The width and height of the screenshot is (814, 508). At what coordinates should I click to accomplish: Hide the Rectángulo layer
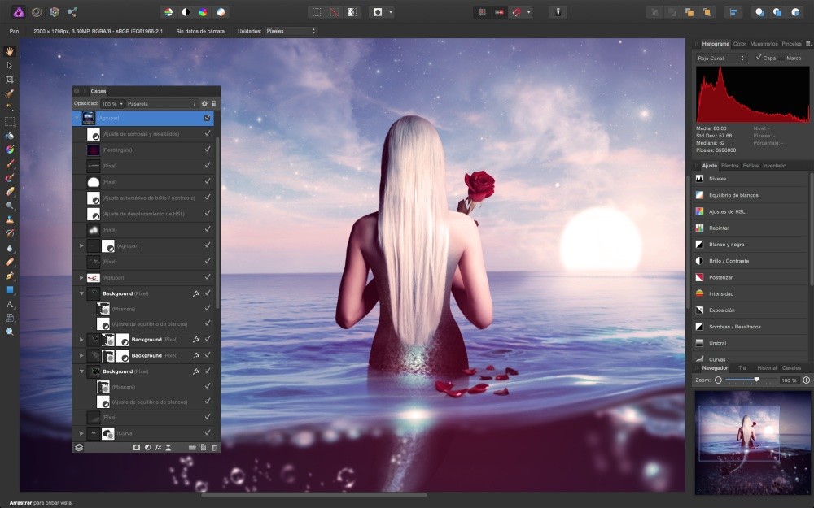pos(208,150)
